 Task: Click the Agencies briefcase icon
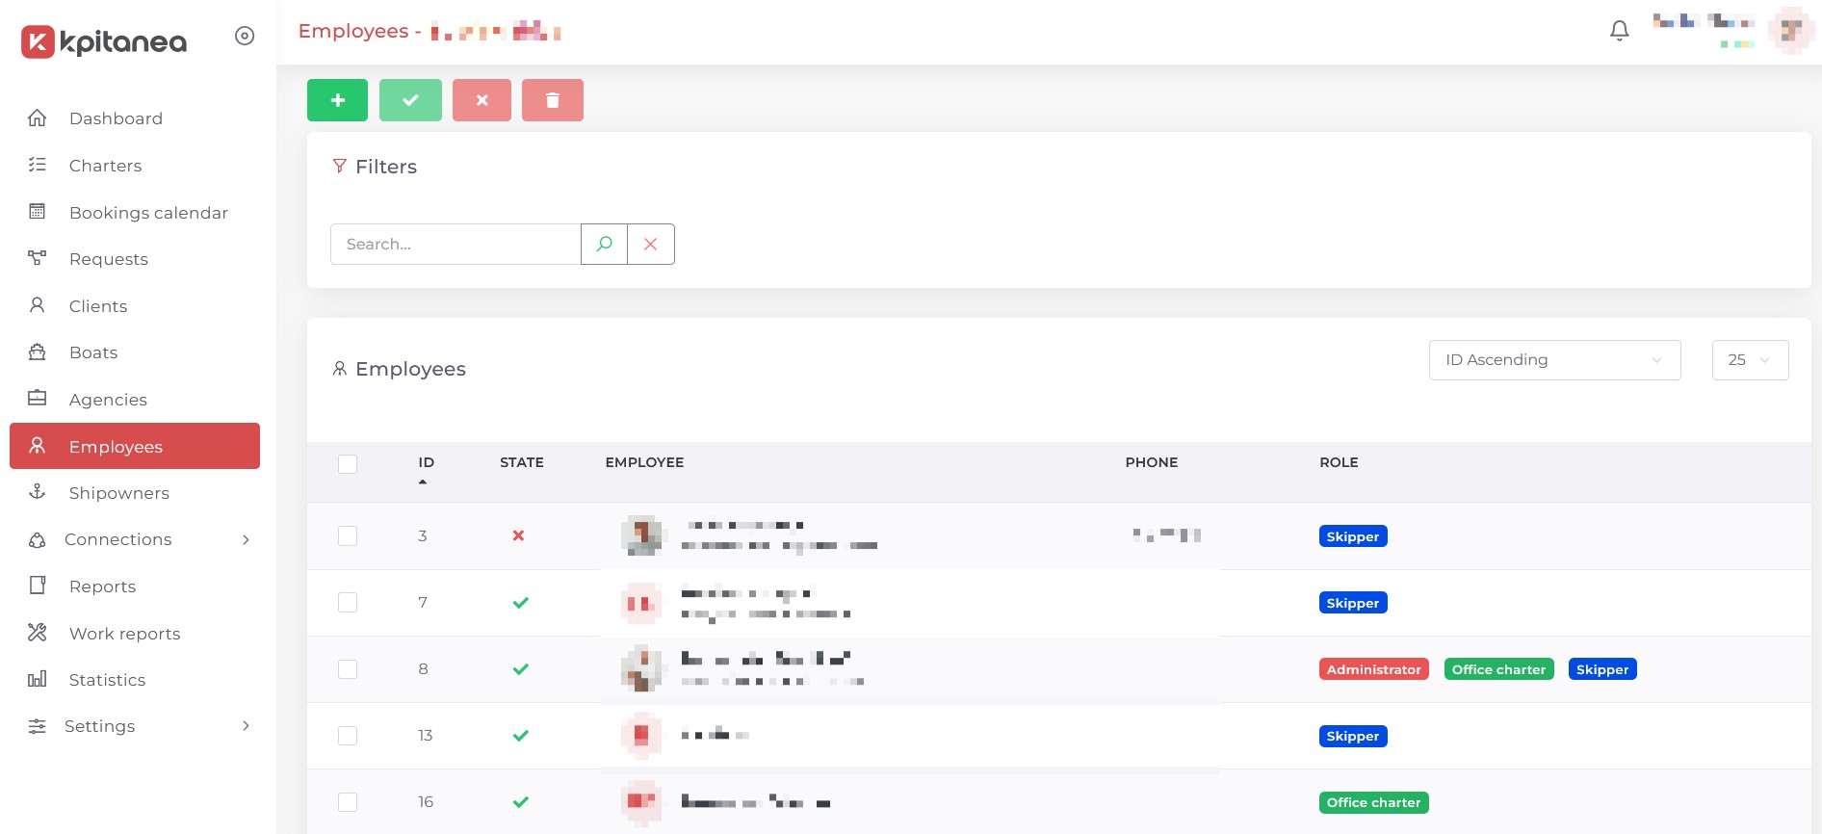[38, 399]
